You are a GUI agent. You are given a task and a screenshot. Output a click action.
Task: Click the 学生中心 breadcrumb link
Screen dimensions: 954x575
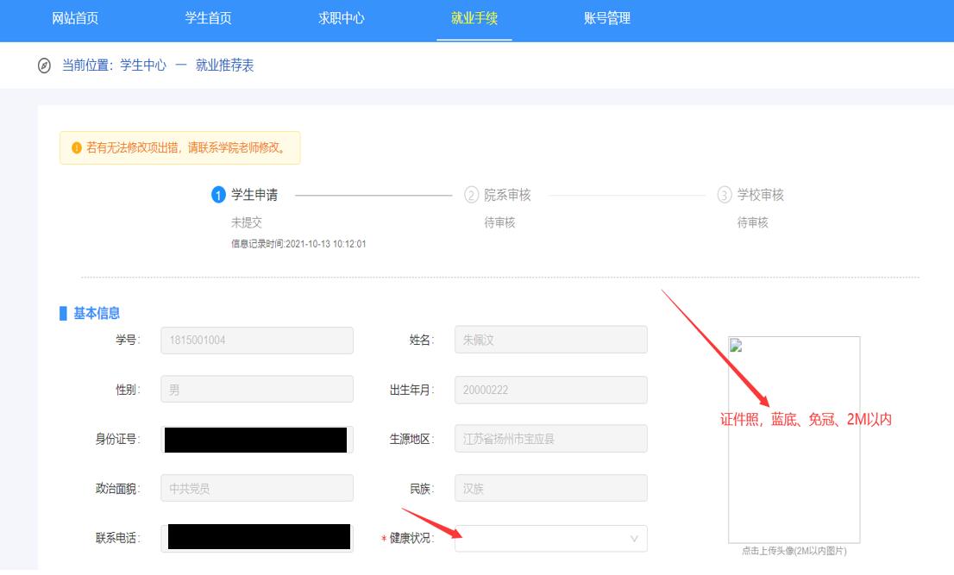point(143,66)
